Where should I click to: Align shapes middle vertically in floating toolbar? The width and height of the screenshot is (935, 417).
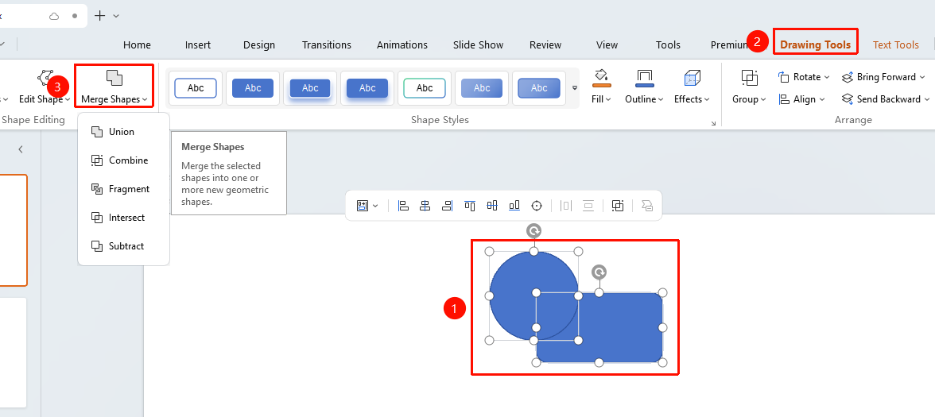click(492, 206)
